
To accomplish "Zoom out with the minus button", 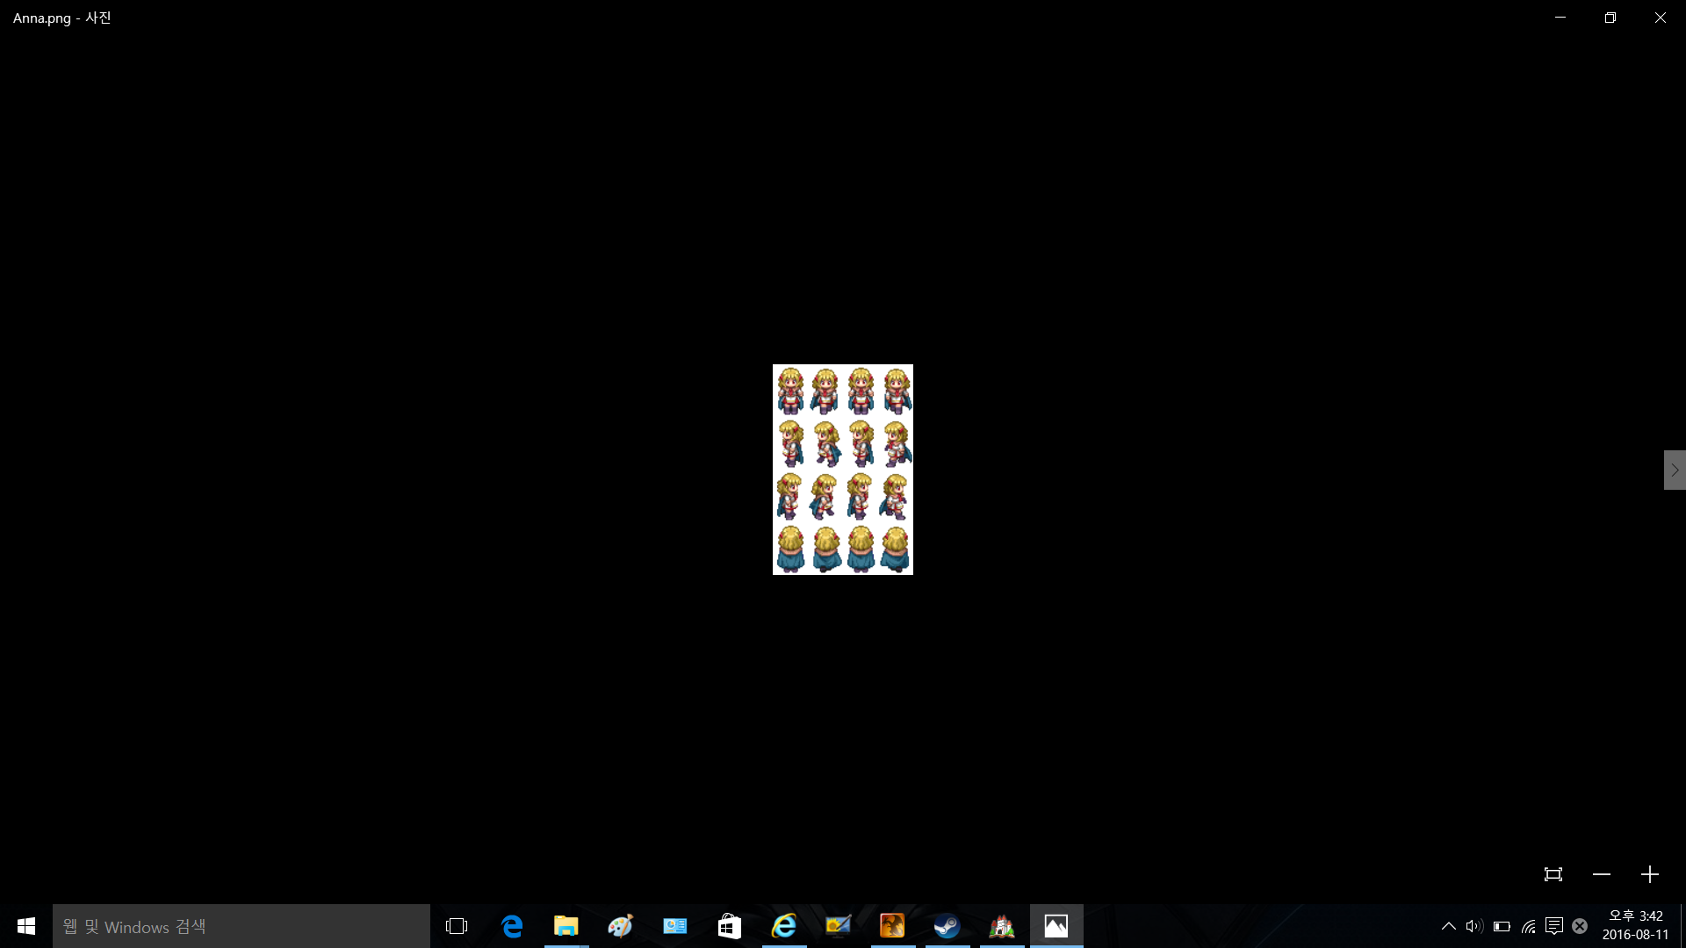I will tap(1602, 874).
